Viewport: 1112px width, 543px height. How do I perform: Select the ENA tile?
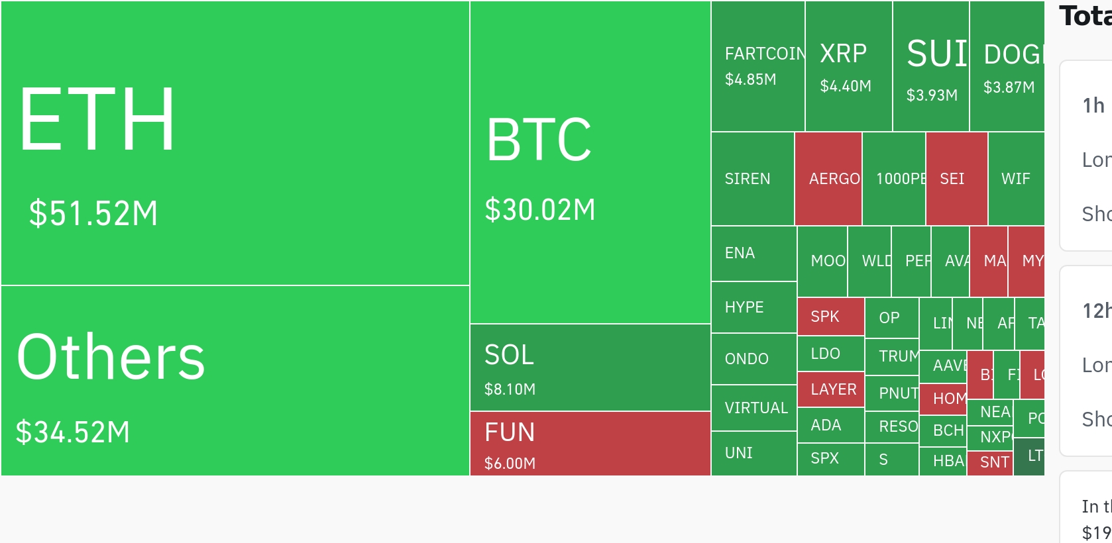(754, 254)
